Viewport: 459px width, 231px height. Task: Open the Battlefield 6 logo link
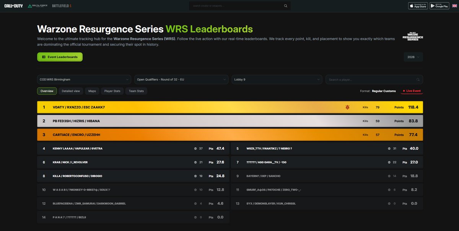[x=62, y=6]
